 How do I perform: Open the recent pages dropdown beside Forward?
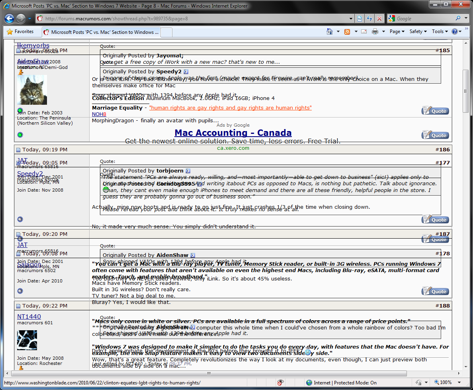coord(29,19)
